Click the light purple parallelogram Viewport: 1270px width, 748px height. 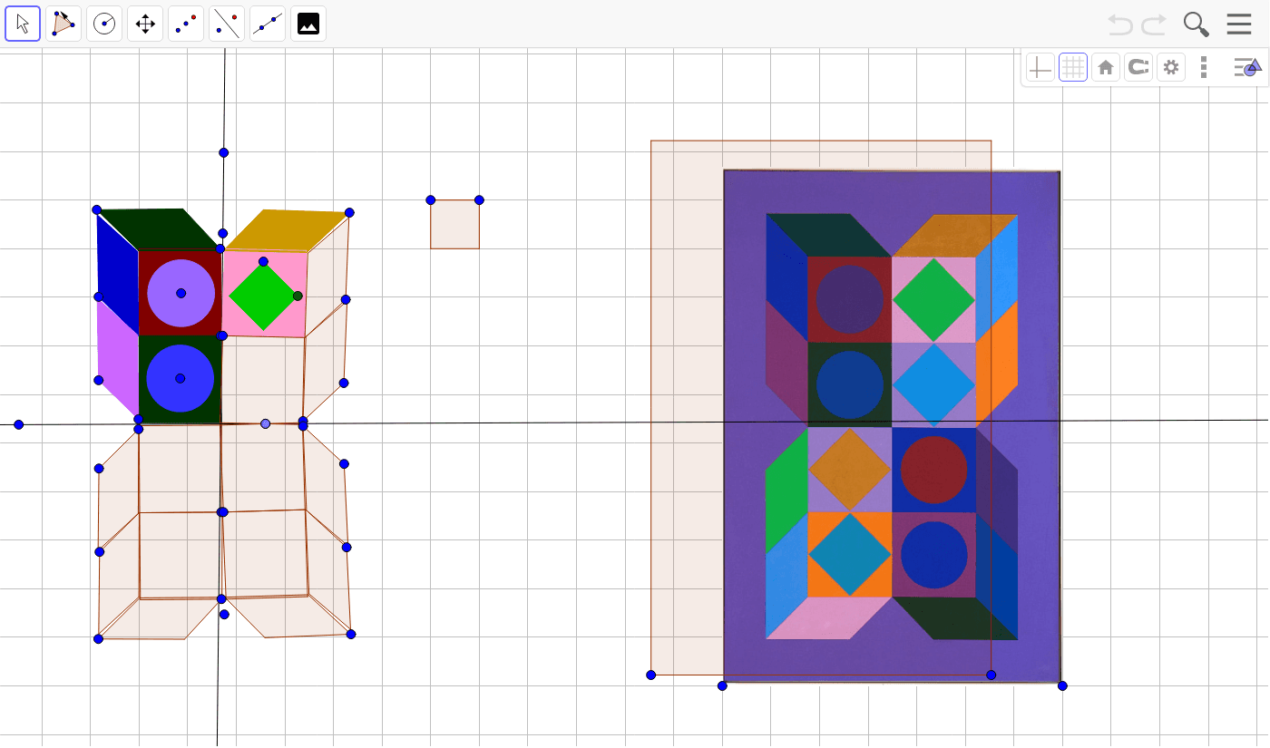118,358
